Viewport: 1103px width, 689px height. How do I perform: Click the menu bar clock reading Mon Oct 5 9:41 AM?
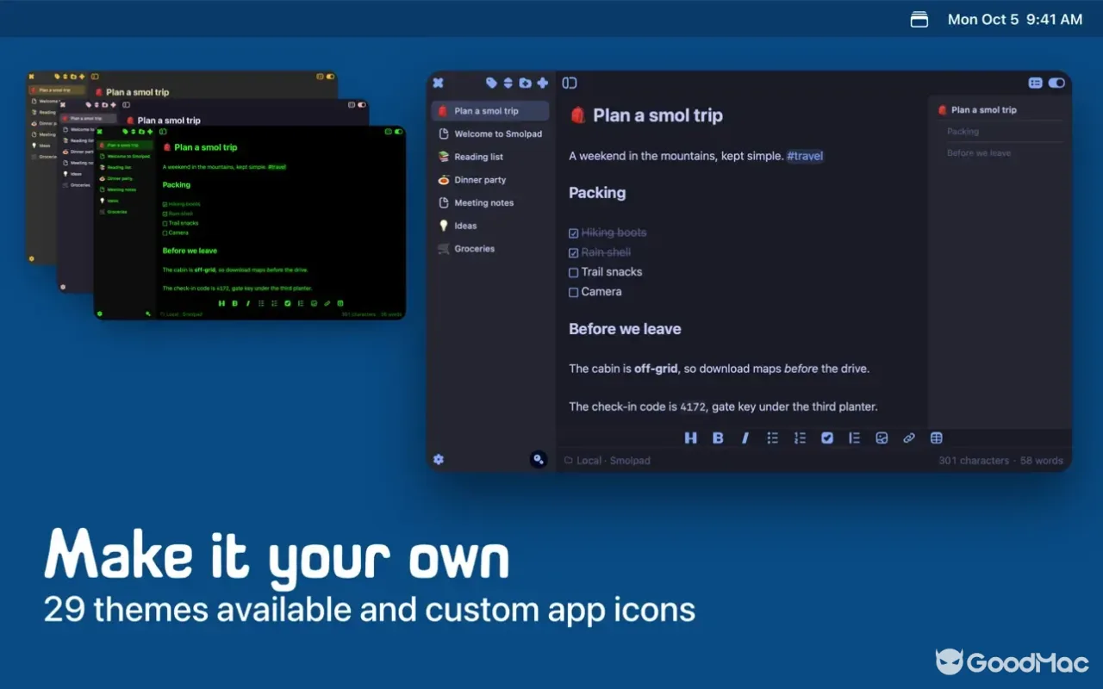(1015, 19)
